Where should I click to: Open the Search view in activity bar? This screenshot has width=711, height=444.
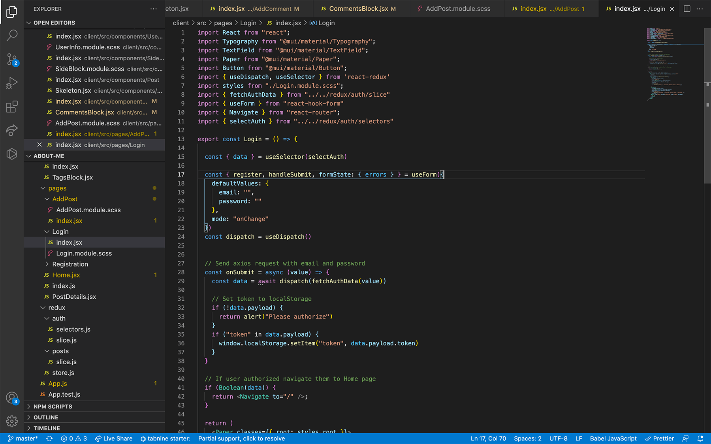(12, 36)
